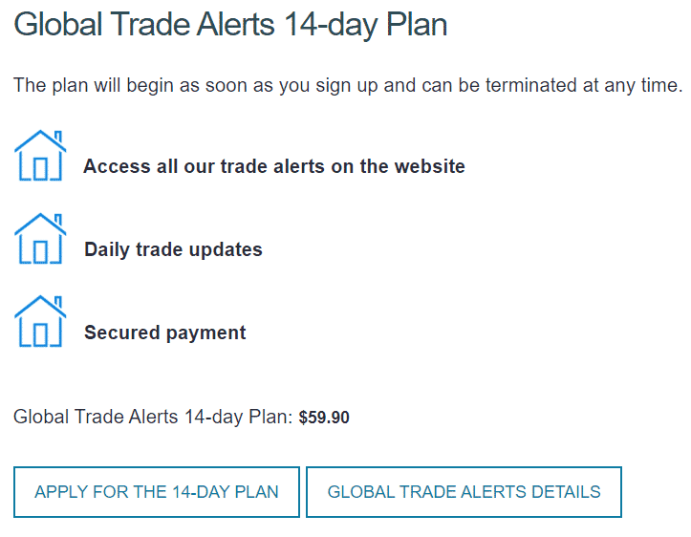The width and height of the screenshot is (691, 537).
Task: Click the Global Trade Alerts 14-day Plan heading
Action: click(x=230, y=25)
